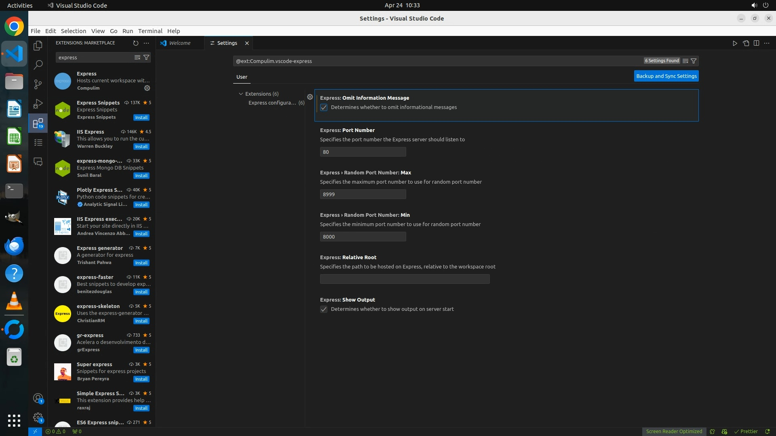This screenshot has width=776, height=436.
Task: Open the Search view icon
Action: point(38,65)
